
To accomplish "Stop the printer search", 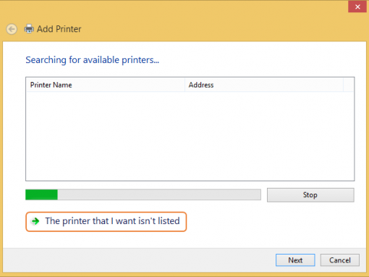I will point(310,195).
